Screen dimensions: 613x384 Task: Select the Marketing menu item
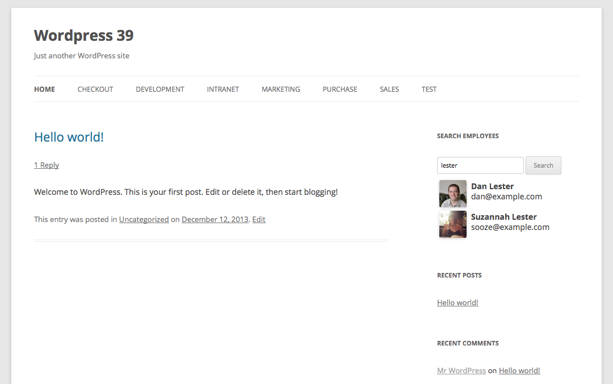click(x=280, y=89)
